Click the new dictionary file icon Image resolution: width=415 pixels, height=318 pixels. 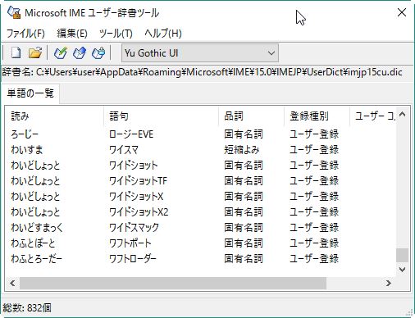tap(16, 52)
